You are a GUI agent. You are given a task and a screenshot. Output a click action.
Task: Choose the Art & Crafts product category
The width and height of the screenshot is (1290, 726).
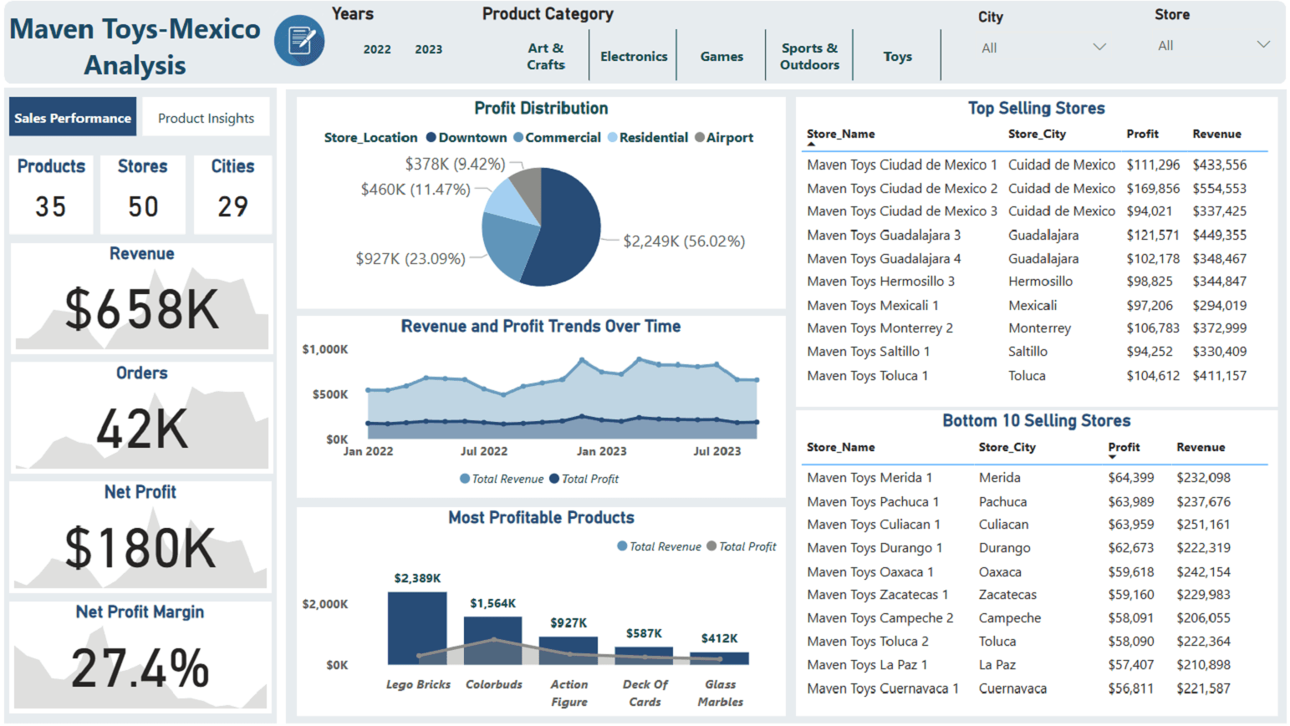[546, 56]
